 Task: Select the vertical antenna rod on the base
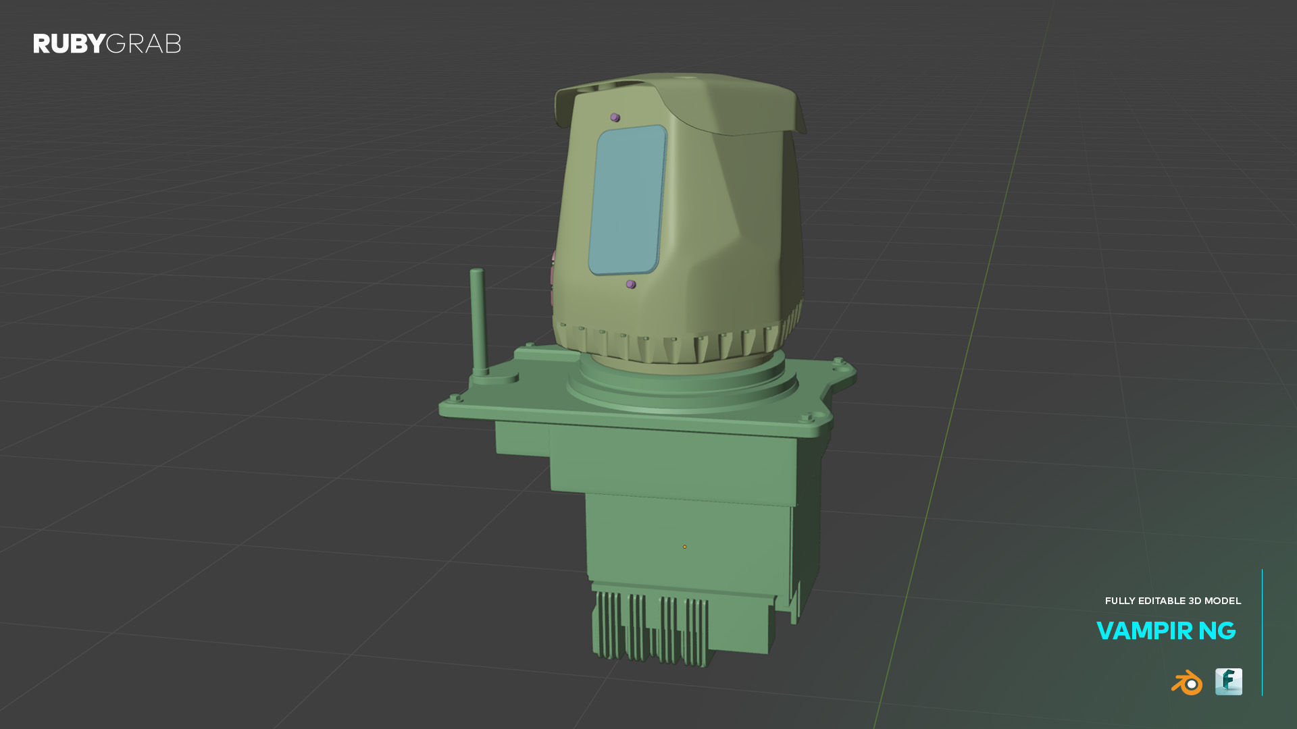click(x=478, y=322)
